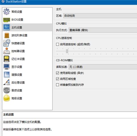
Task: Click the game list cartridge icon
Action: (7, 35)
